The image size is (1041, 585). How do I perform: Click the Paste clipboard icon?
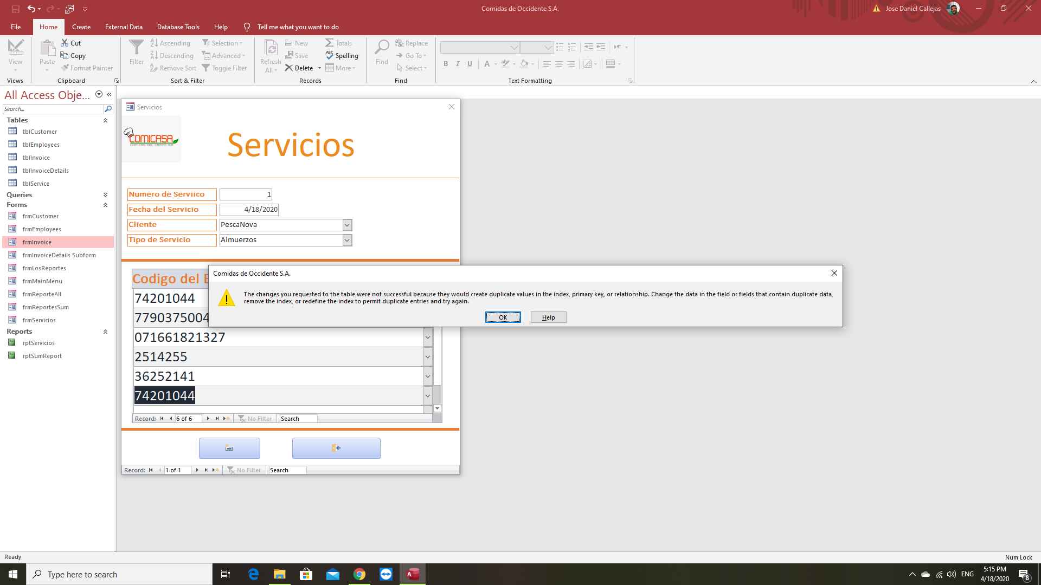pyautogui.click(x=47, y=49)
